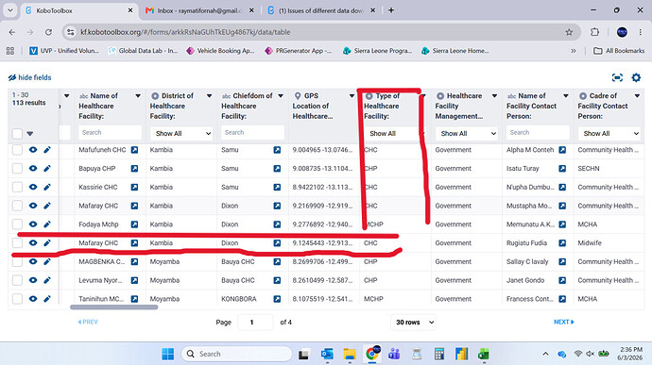The width and height of the screenshot is (652, 365).
Task: Tick the select-all checkbox in the header
Action: [17, 134]
